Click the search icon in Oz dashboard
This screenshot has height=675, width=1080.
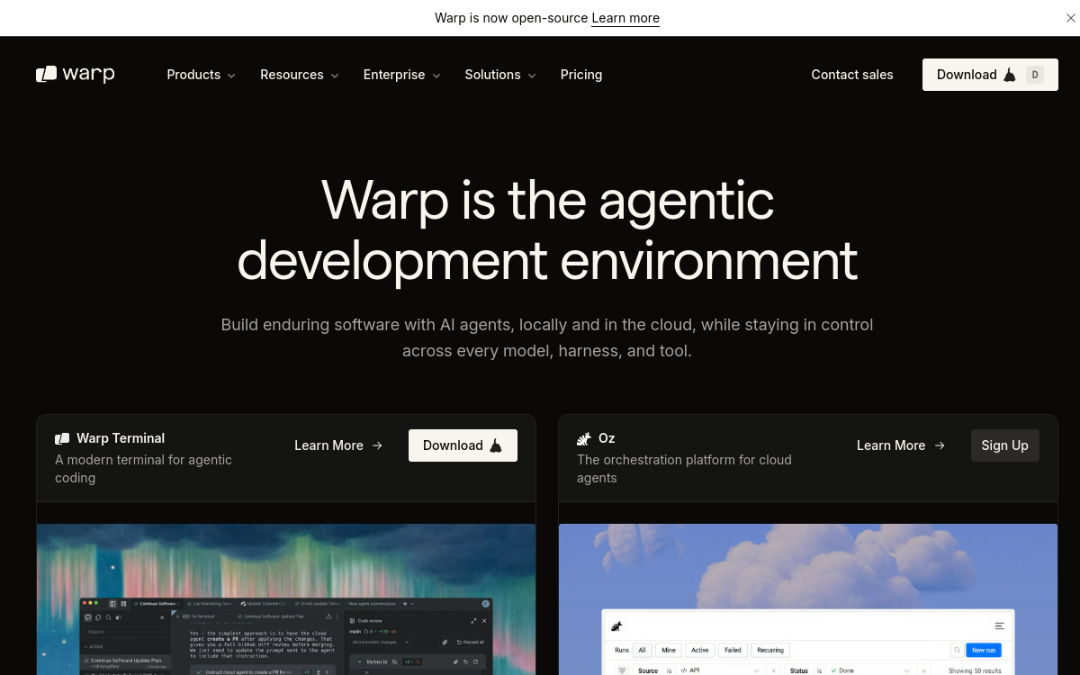point(958,650)
